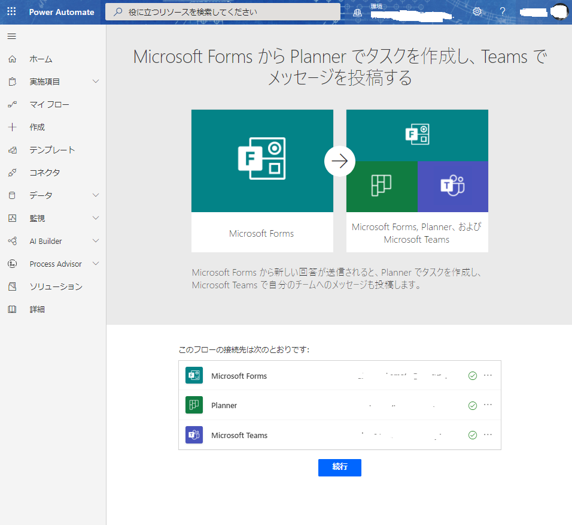Focus the resource search box
The width and height of the screenshot is (572, 525).
pos(223,12)
